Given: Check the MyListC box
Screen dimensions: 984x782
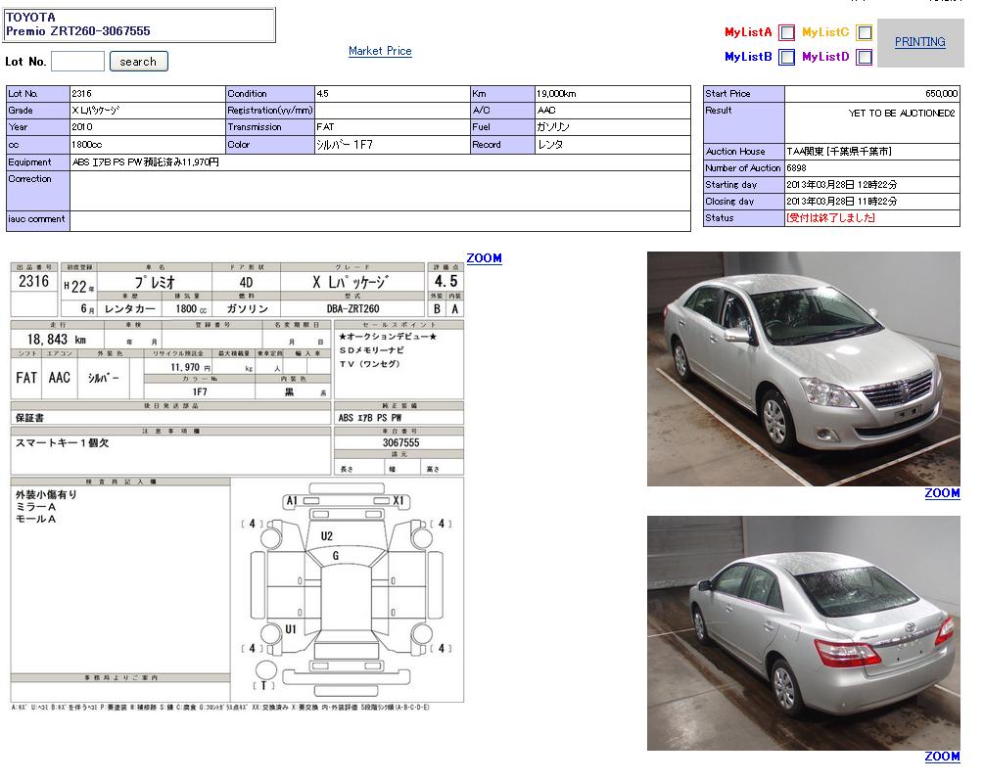Looking at the screenshot, I should [x=864, y=32].
